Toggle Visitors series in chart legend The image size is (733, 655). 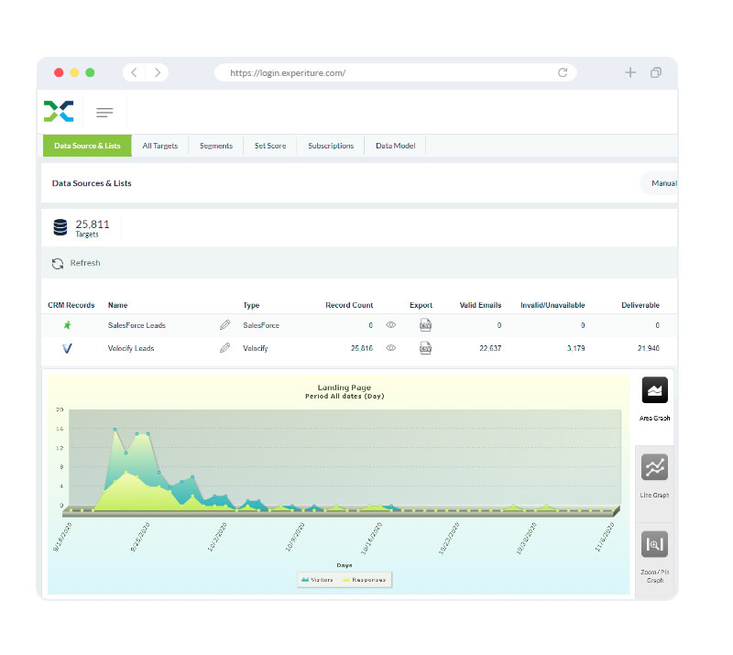click(317, 580)
